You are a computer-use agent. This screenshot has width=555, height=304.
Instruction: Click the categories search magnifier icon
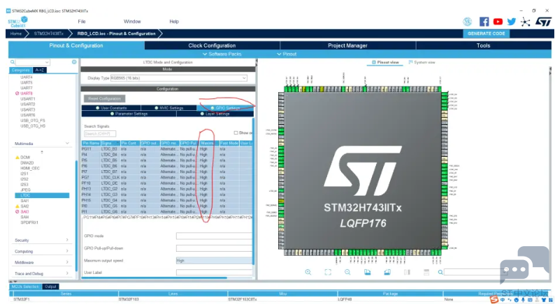pyautogui.click(x=13, y=62)
